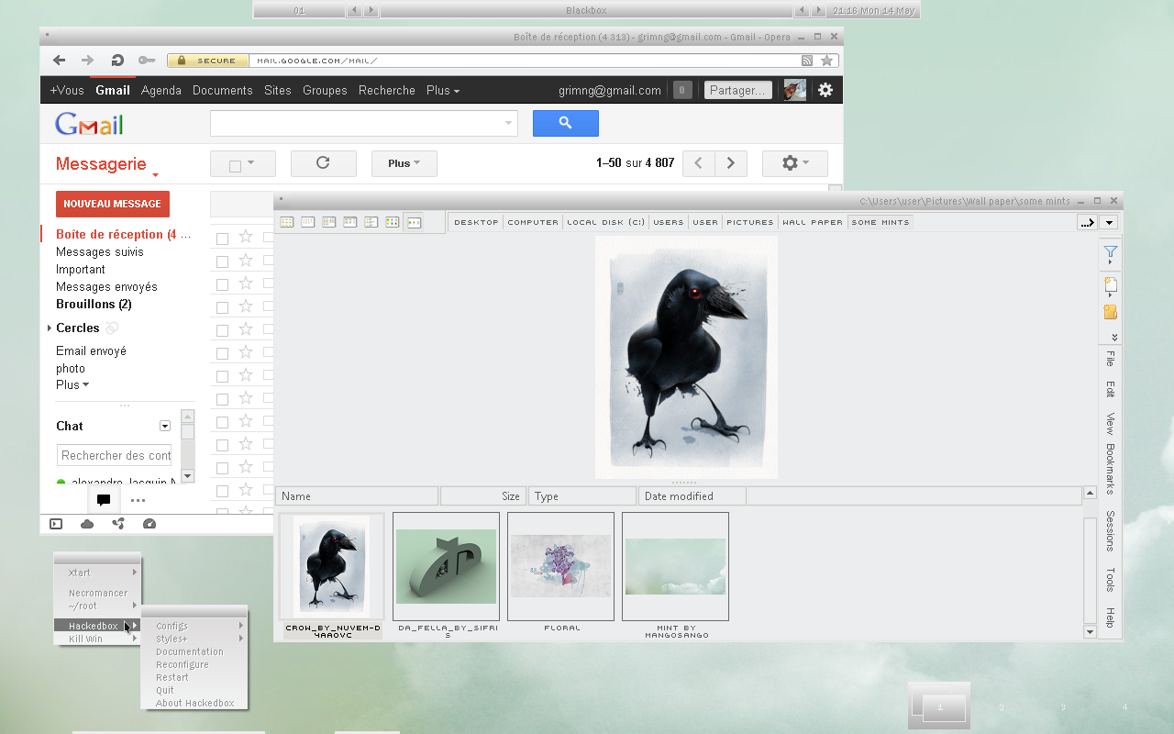Select the colored icons view mode button
The width and height of the screenshot is (1174, 734).
[x=392, y=222]
